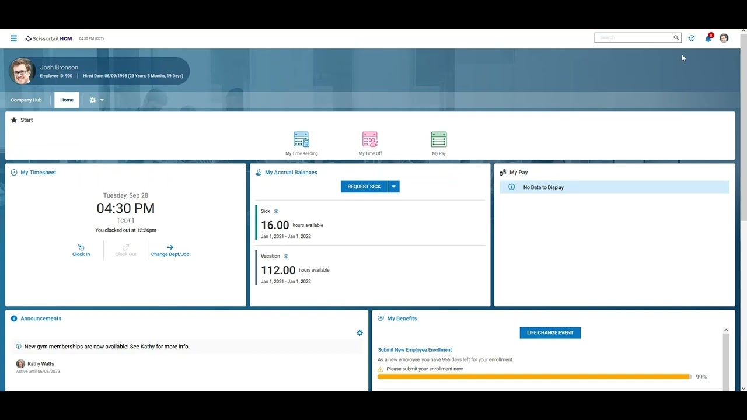Screen dimensions: 747x420
Task: Click the enrollment progress bar
Action: point(535,377)
